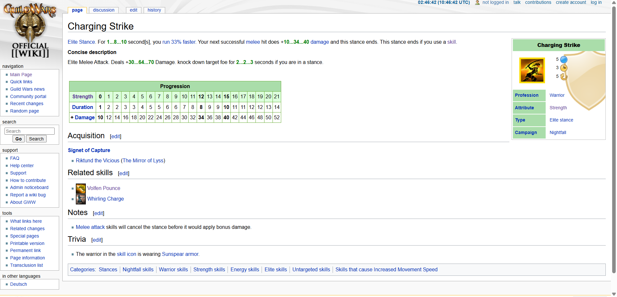Edit the Notes section

click(99, 213)
